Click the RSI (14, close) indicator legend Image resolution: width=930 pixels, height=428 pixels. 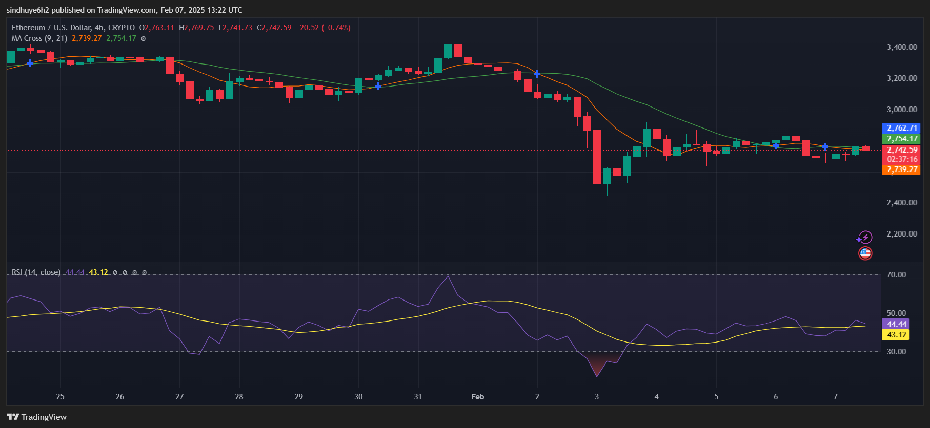36,272
